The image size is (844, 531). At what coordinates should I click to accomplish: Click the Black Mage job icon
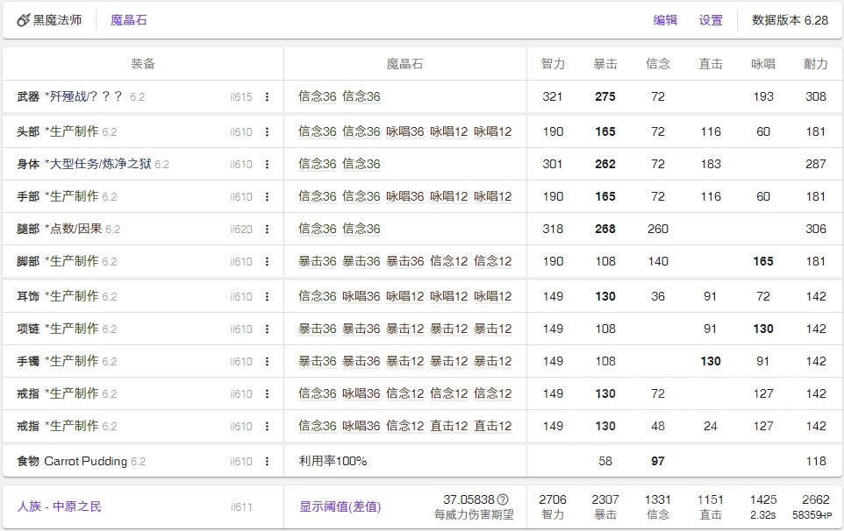23,20
